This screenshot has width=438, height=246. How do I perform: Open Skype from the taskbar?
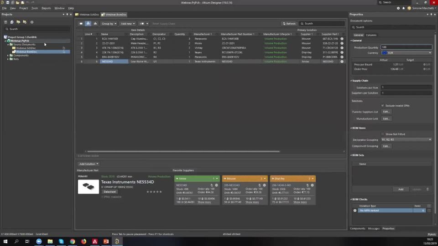point(61,241)
